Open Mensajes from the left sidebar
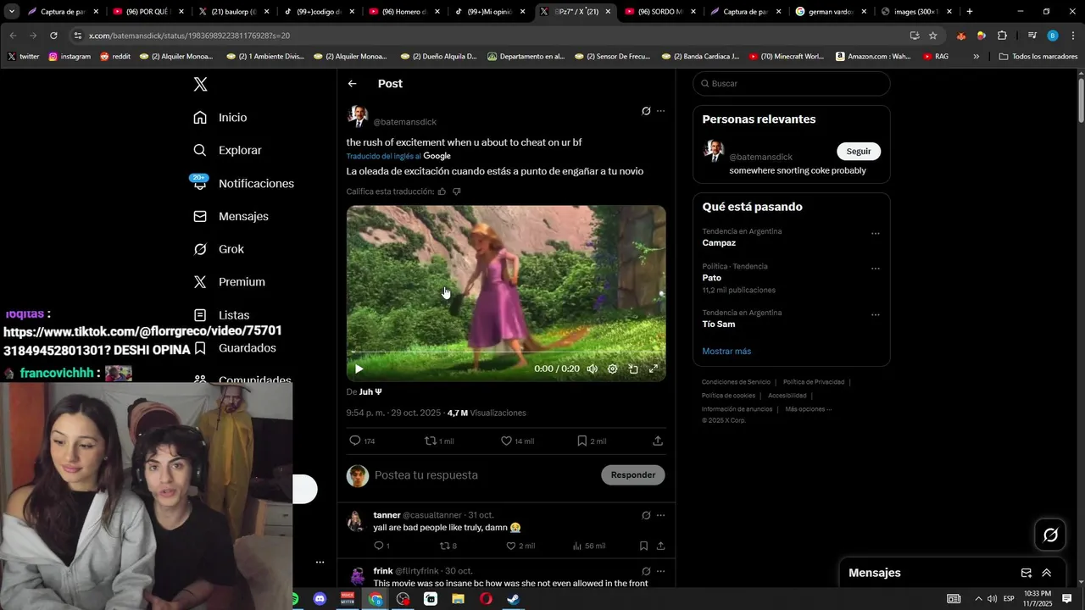The height and width of the screenshot is (610, 1085). tap(230, 216)
